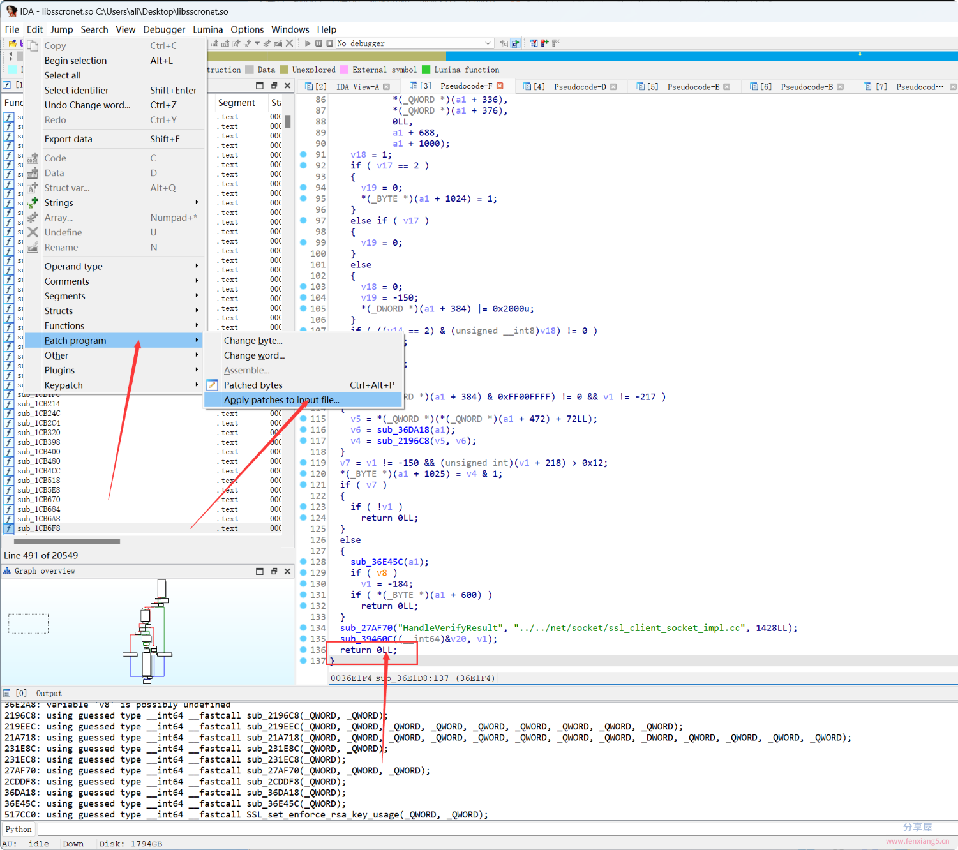Screen dimensions: 958x850
Task: Maximize the Graph overview panel
Action: coord(260,571)
